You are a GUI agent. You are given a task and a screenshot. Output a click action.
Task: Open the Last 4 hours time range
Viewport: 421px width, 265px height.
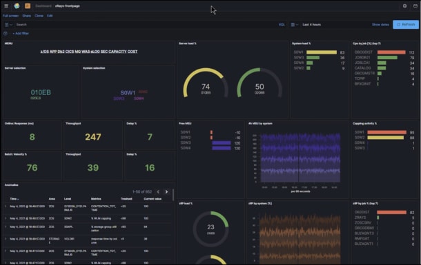[x=311, y=25]
